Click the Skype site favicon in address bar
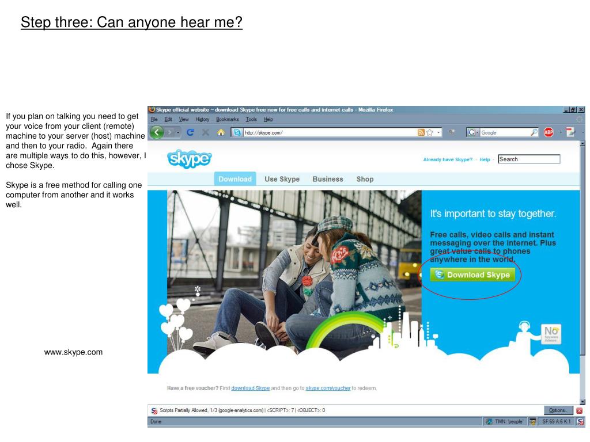 237,132
